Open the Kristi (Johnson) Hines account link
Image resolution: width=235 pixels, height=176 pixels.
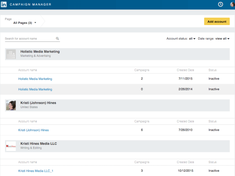coord(33,130)
